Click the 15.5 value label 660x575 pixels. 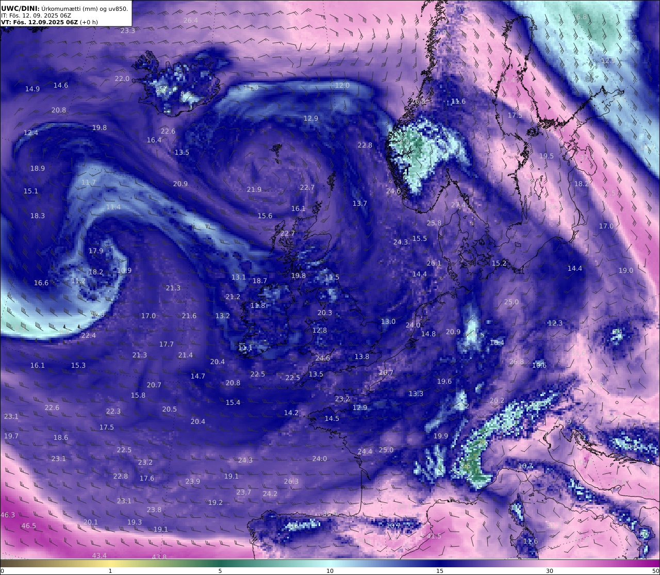coord(420,238)
